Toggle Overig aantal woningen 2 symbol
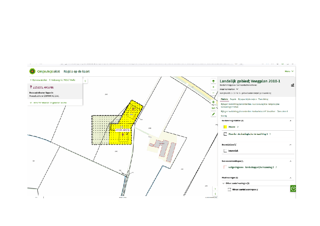Image resolution: width=320 pixels, height=226 pixels. 229,189
